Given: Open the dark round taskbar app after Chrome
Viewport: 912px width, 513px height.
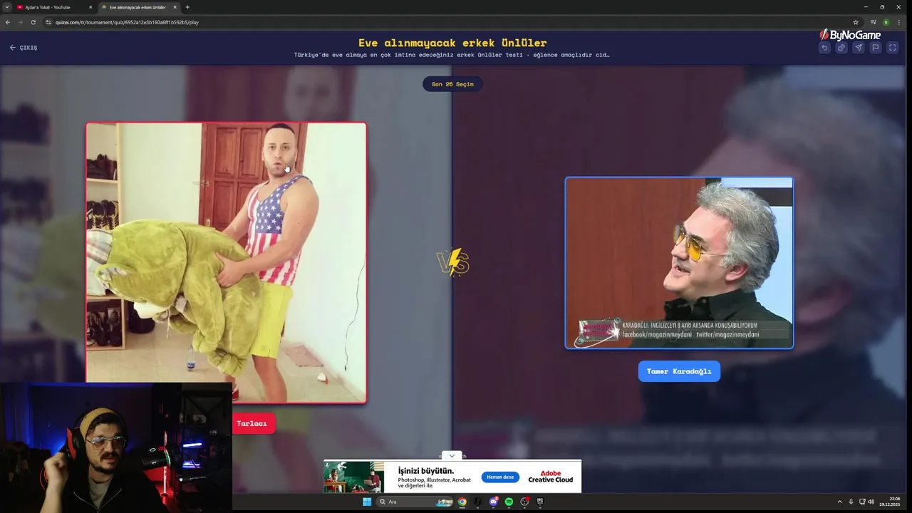Looking at the screenshot, I should 477,502.
